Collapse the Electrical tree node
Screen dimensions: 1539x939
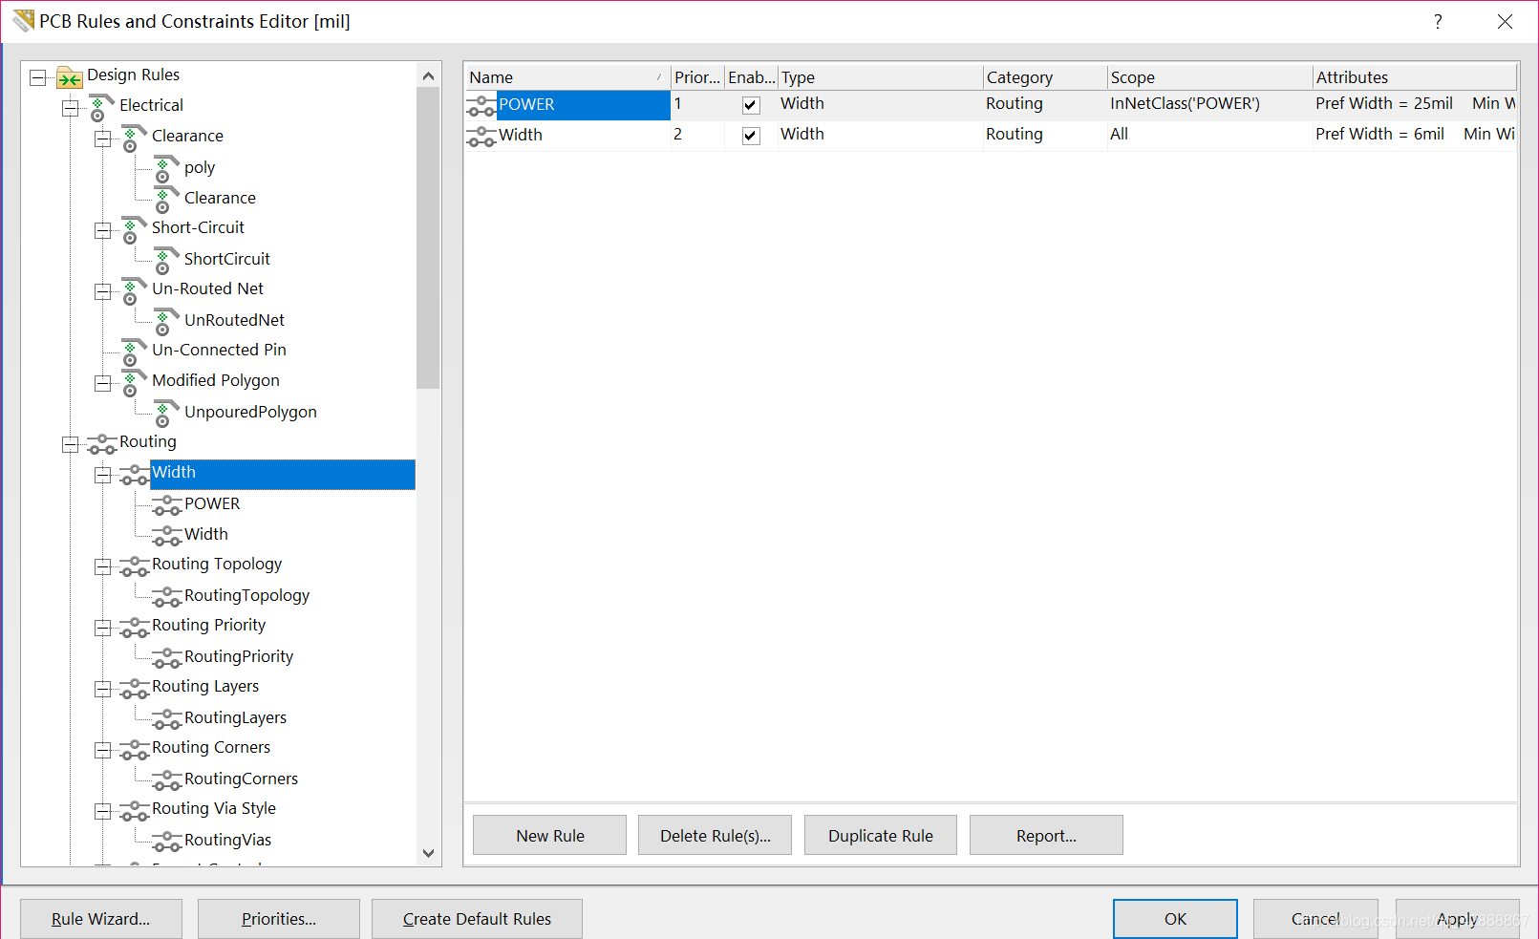click(71, 108)
